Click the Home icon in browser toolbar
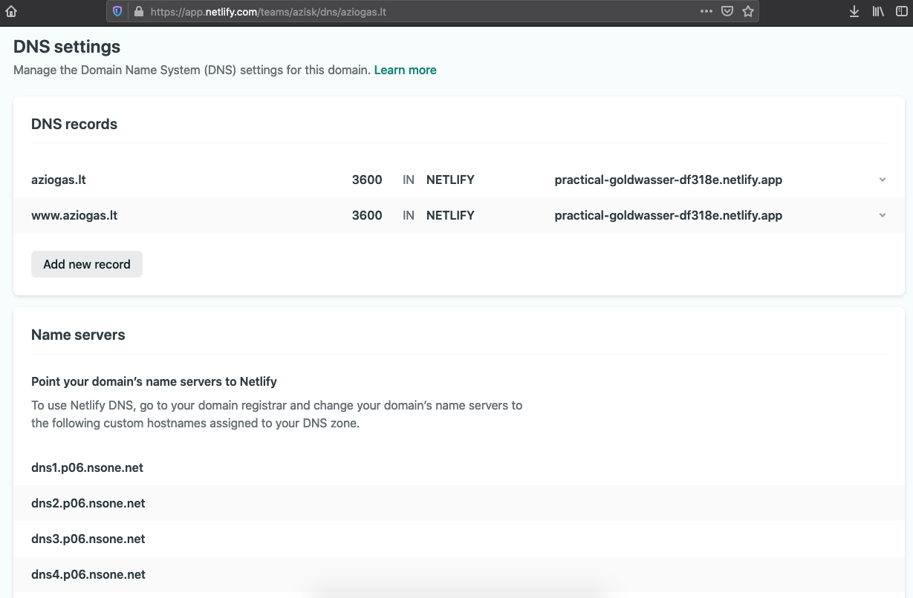Screen dimensions: 913x598 (x=10, y=10)
